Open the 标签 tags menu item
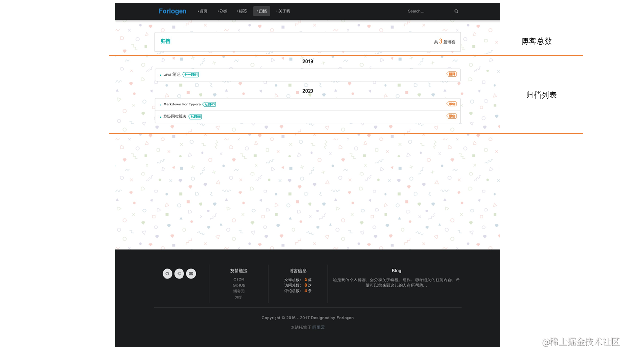The image size is (623, 350). point(242,11)
